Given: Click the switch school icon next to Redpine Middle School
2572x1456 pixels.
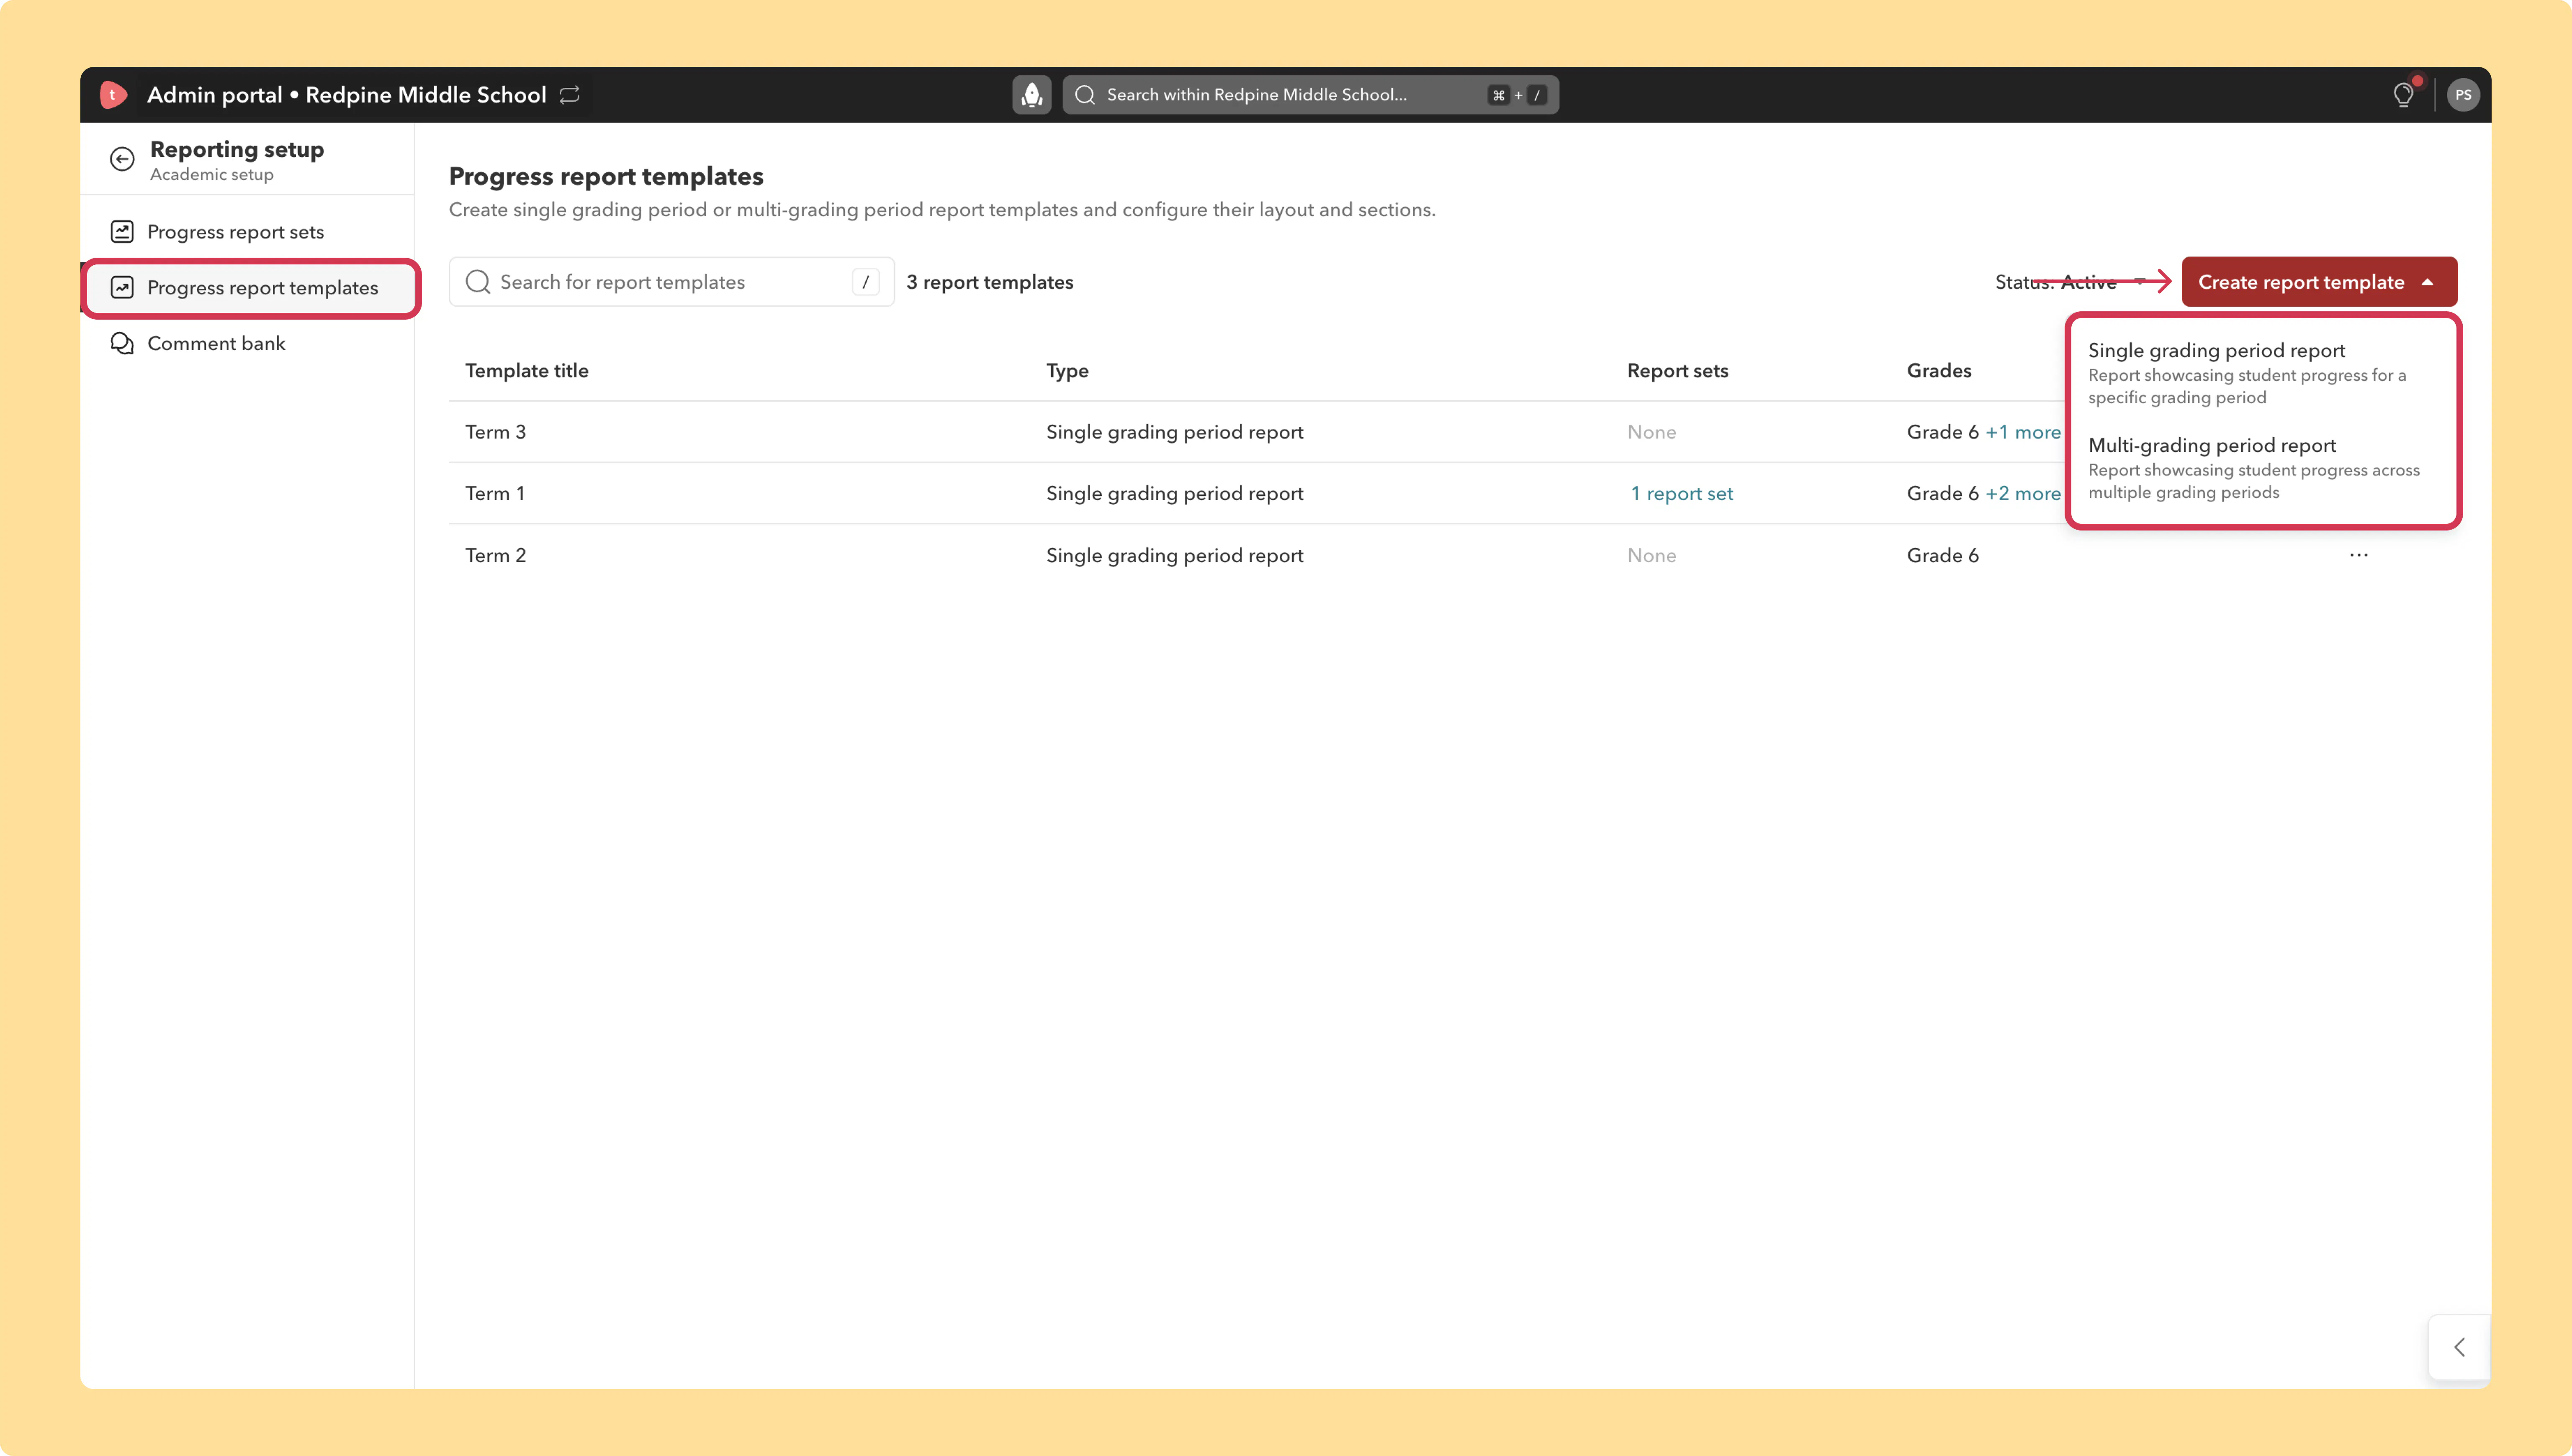Looking at the screenshot, I should click(570, 95).
